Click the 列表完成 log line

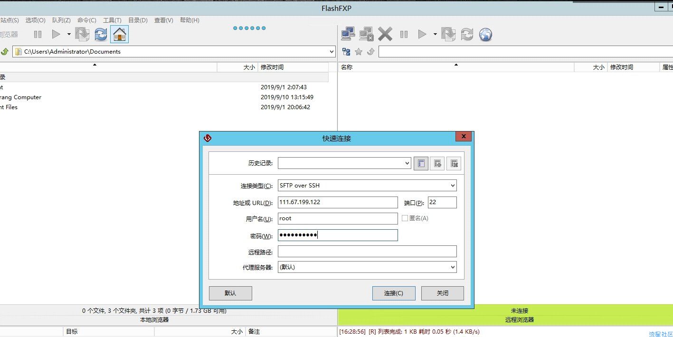pos(409,332)
